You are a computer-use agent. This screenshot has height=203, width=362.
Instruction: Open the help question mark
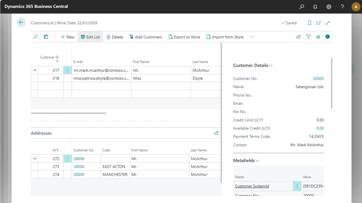(342, 6)
